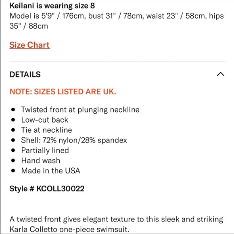Click the bullet dot before Low-cut back

(x=13, y=120)
